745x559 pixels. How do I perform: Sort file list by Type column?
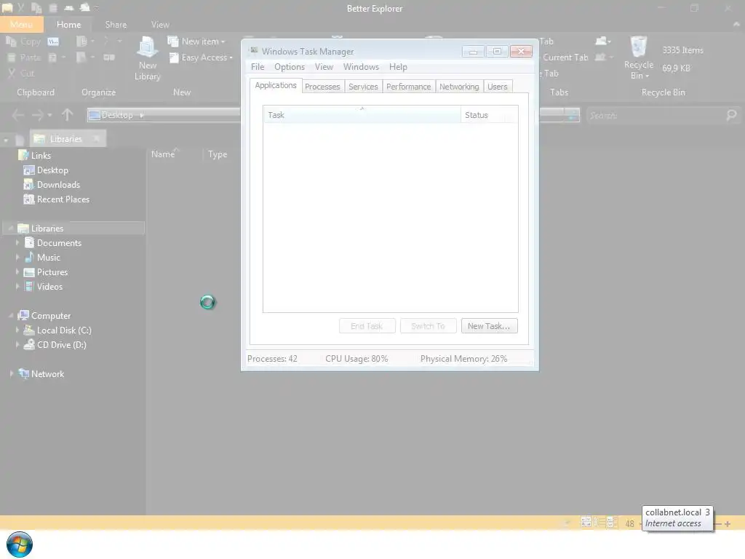218,154
